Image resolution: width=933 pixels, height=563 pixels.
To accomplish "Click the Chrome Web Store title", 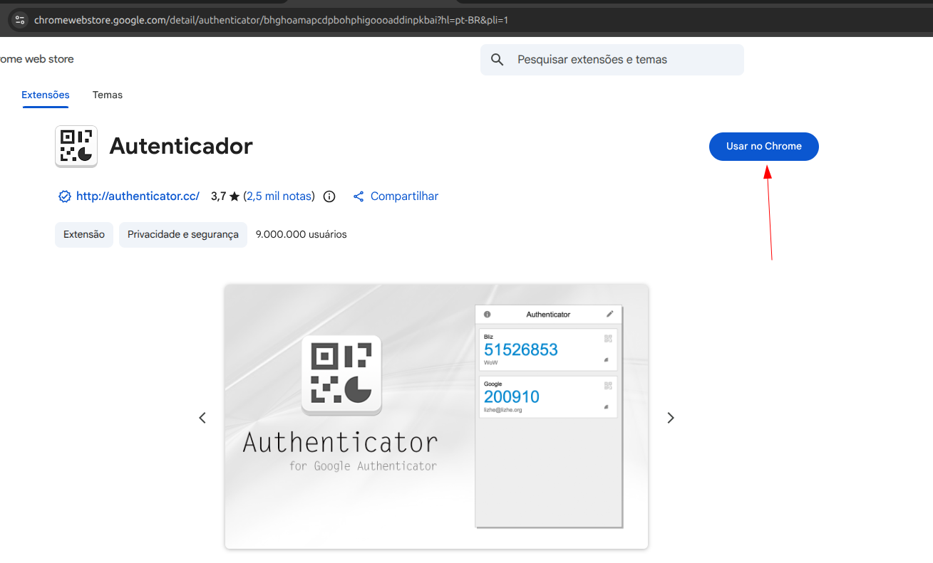I will tap(36, 59).
